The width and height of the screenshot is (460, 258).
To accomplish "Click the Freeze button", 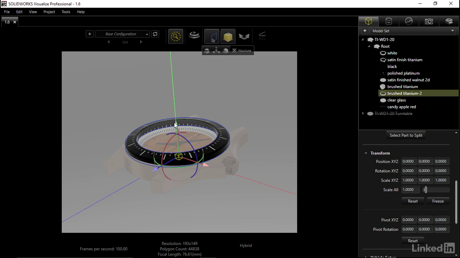I will point(438,201).
